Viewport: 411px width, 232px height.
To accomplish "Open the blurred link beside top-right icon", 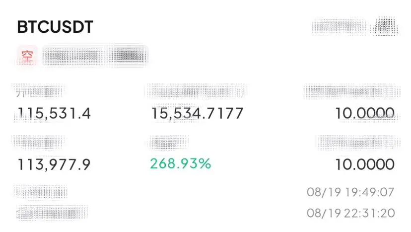I will (339, 26).
